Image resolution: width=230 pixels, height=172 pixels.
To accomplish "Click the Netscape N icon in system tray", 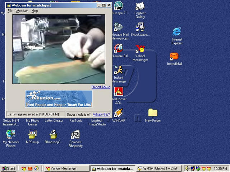I will tap(198, 168).
